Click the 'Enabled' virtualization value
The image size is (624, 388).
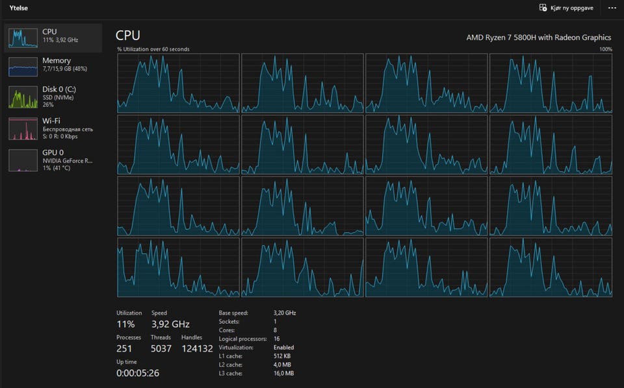pyautogui.click(x=284, y=348)
